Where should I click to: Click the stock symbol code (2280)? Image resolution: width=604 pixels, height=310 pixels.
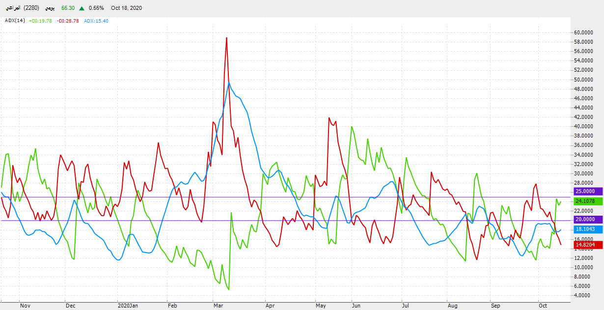31,8
